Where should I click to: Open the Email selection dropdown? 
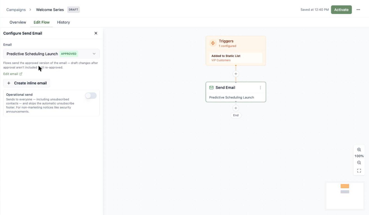coord(51,54)
